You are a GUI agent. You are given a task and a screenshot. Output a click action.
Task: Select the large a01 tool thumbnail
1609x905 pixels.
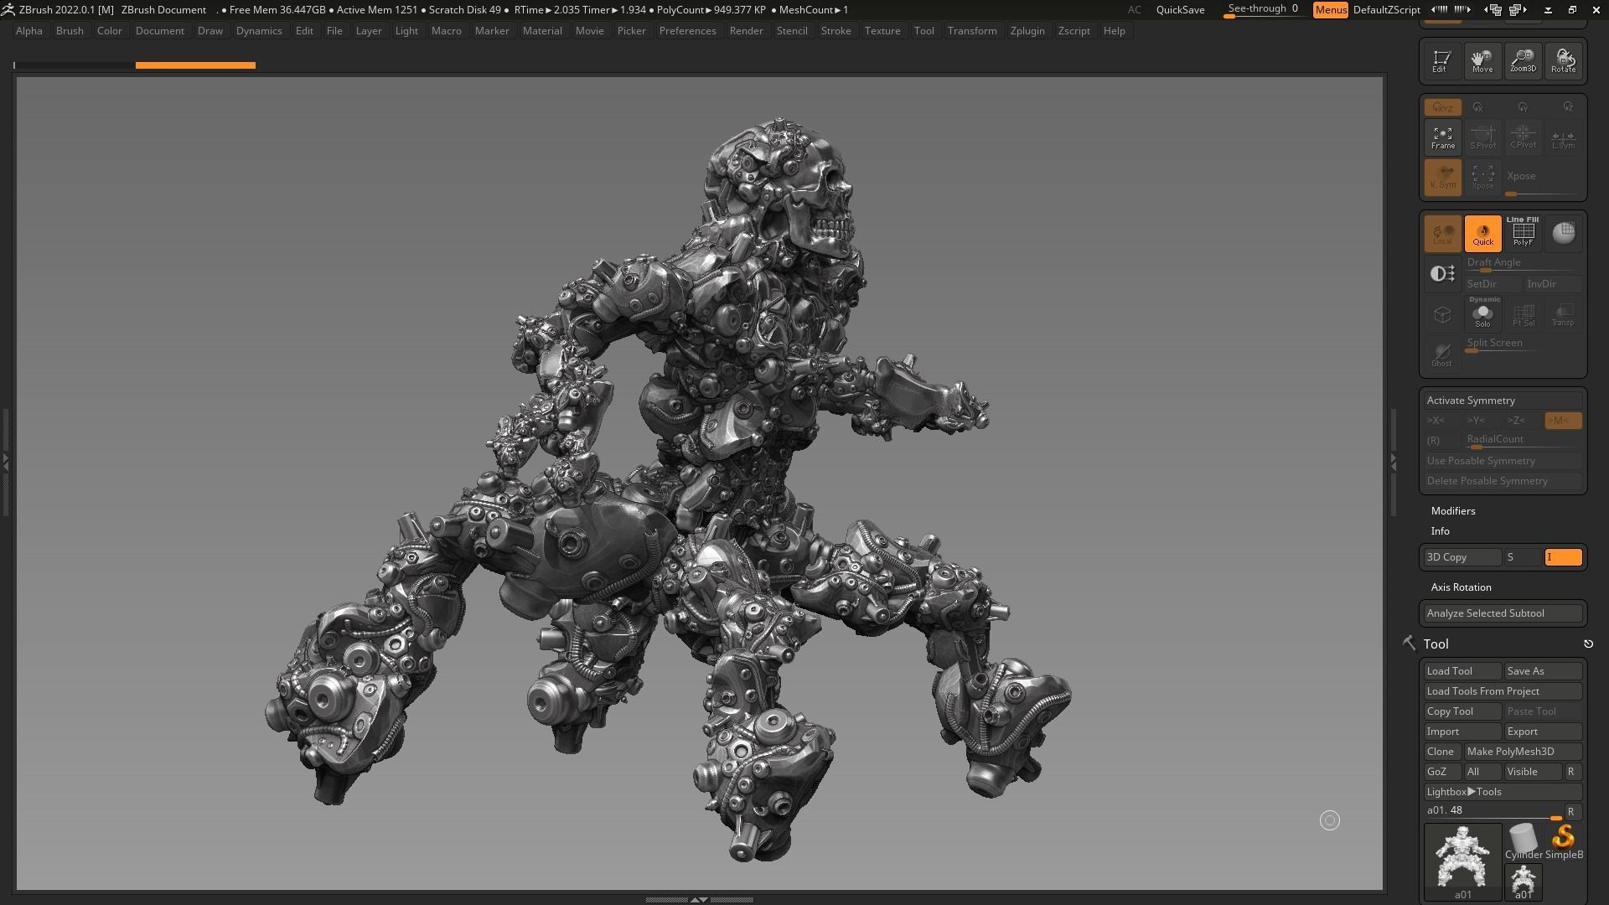[x=1462, y=857]
